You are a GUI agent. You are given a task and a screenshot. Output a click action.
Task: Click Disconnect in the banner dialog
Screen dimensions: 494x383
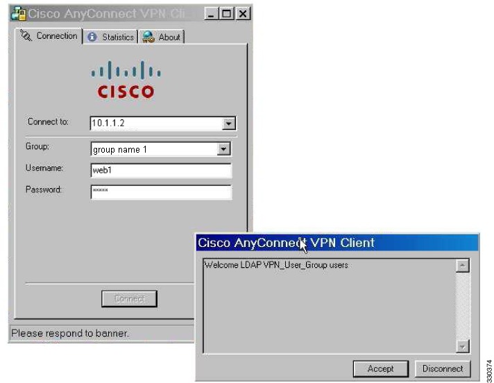point(443,369)
